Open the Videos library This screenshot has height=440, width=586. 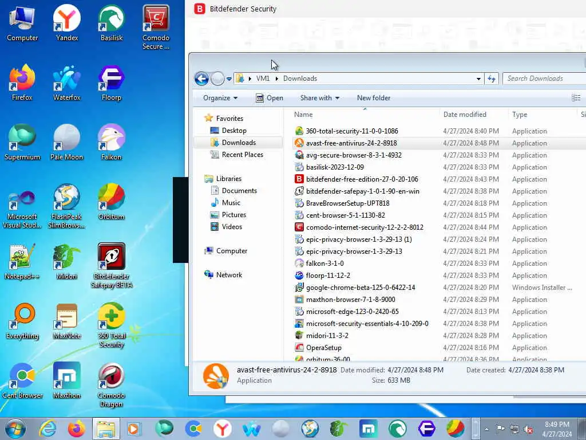click(232, 227)
